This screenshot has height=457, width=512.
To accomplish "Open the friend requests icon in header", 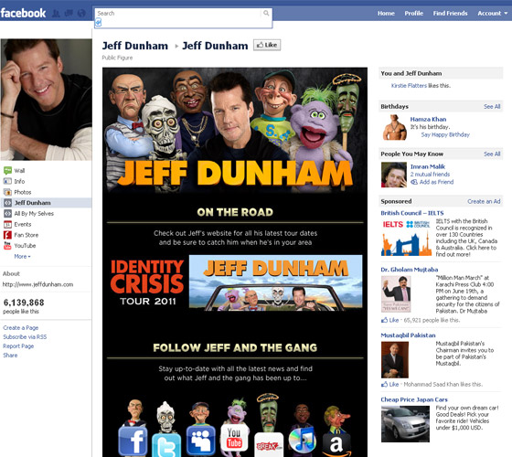I will (x=56, y=14).
